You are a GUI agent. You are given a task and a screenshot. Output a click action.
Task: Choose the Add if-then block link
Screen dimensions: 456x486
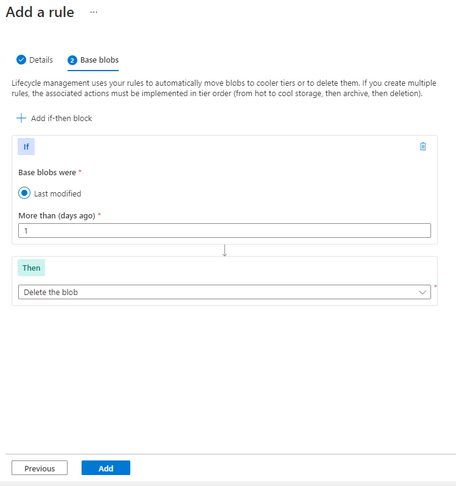click(61, 118)
